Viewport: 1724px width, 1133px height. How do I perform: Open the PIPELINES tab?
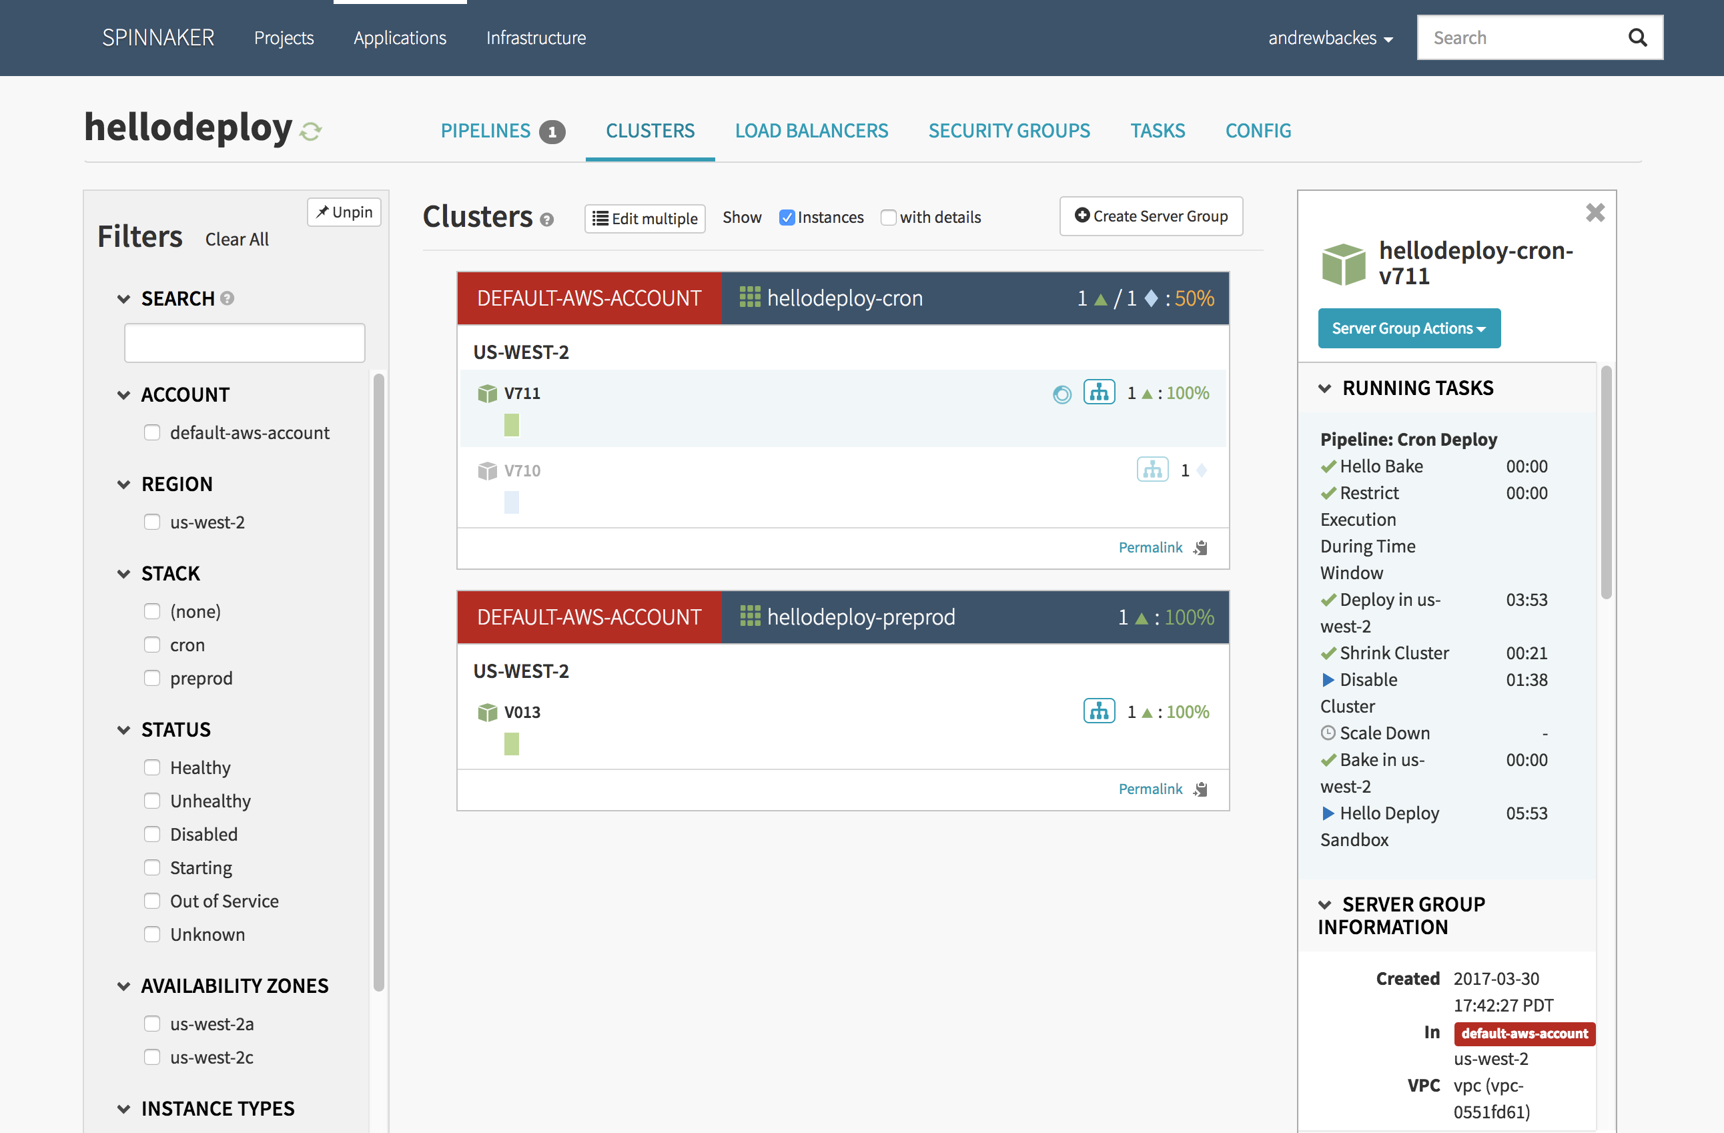pyautogui.click(x=486, y=130)
